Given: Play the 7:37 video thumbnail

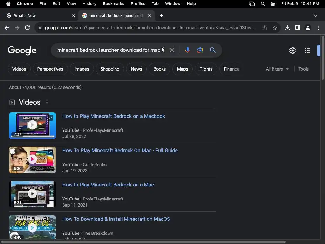Looking at the screenshot, I should pyautogui.click(x=32, y=125).
